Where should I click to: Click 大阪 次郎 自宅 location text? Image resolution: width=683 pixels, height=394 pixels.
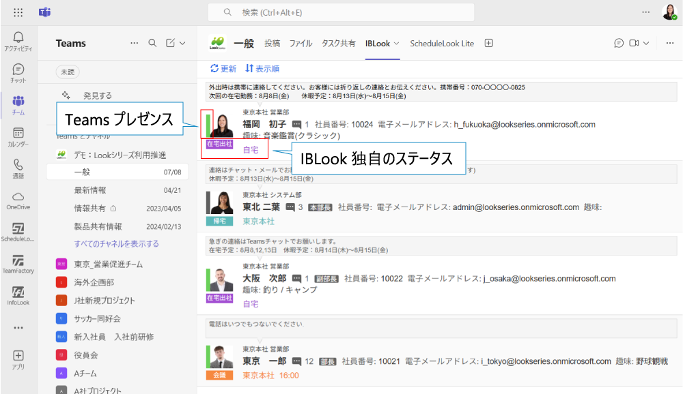tap(251, 304)
